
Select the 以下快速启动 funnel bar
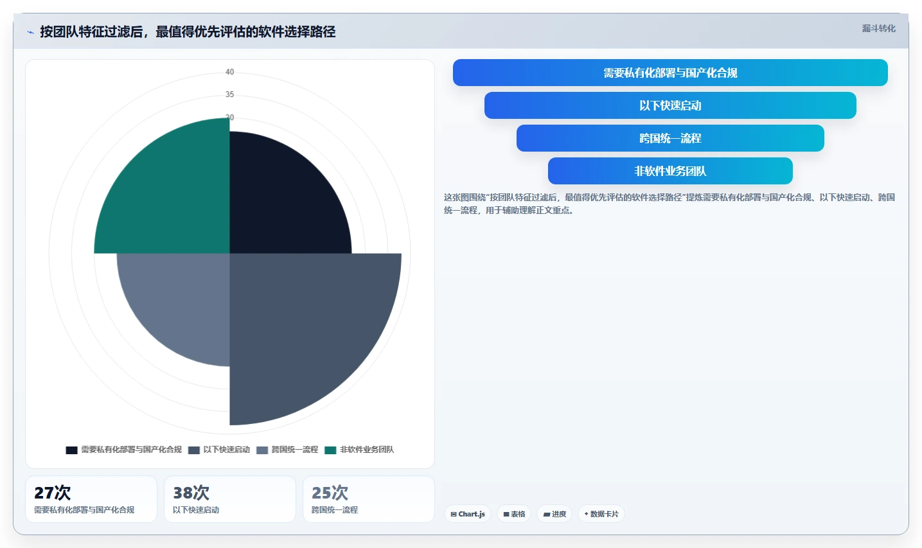point(670,105)
